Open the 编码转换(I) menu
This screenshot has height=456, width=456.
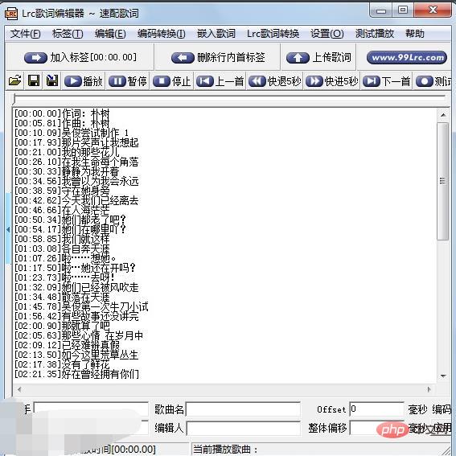coord(162,34)
